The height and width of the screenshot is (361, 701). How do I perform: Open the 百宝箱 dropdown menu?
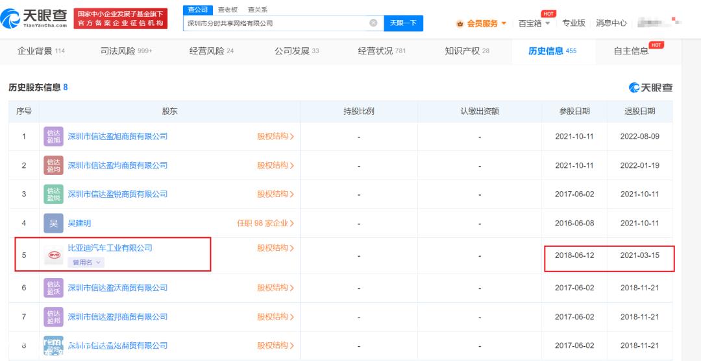pos(534,23)
